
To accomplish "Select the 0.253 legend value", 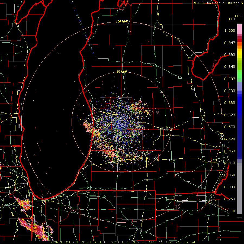I will click(230, 199).
